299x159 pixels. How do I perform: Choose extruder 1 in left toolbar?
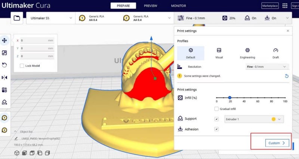[x=4, y=118]
